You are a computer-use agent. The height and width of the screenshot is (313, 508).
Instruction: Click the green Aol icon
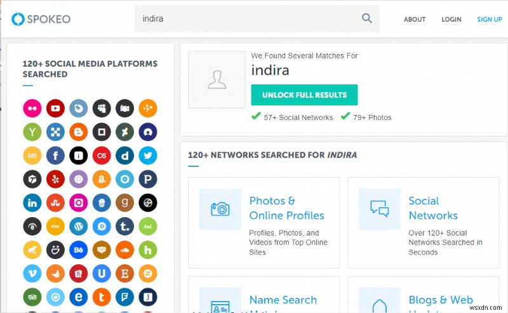(x=148, y=227)
